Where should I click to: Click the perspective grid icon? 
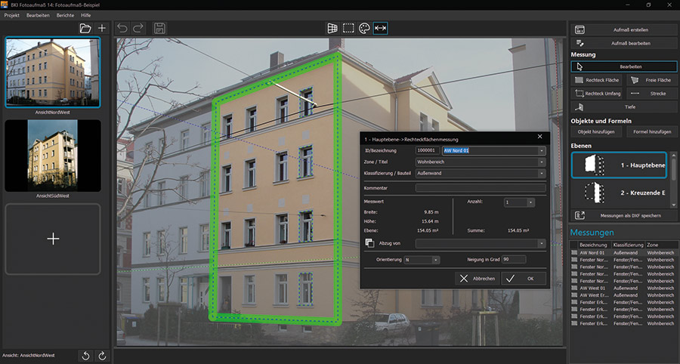tap(332, 29)
